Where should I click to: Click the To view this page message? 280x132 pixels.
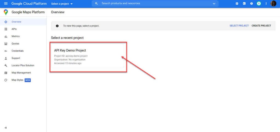[81, 26]
